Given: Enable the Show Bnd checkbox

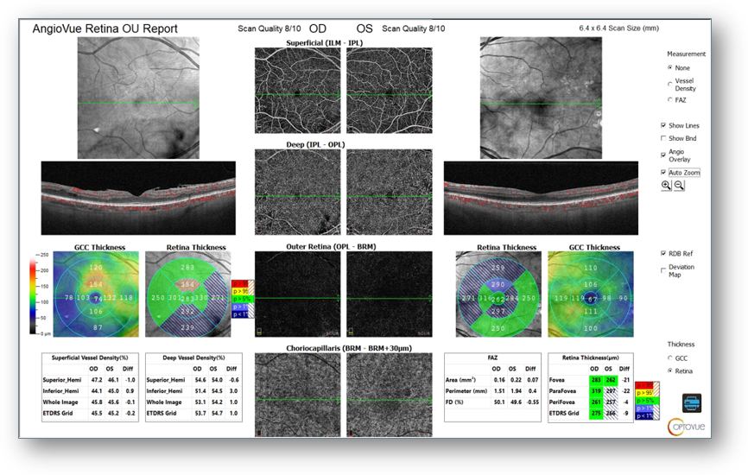Looking at the screenshot, I should point(663,138).
